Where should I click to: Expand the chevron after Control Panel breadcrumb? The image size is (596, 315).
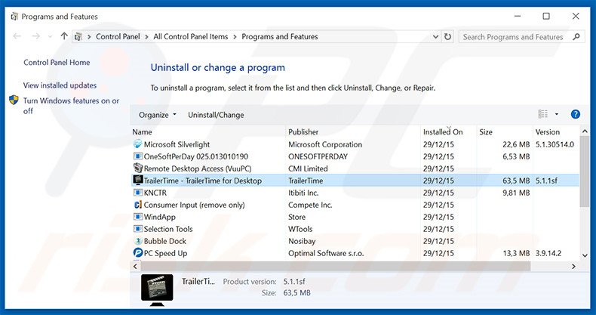pyautogui.click(x=146, y=36)
